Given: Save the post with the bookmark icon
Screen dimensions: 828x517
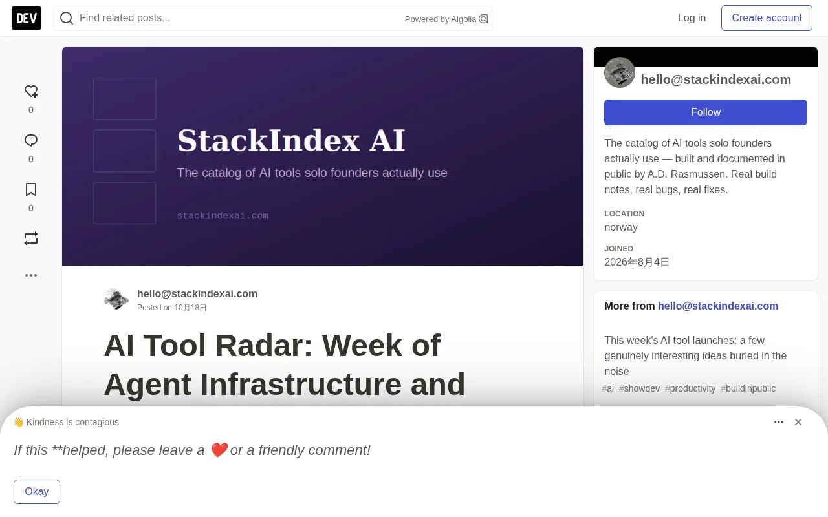Looking at the screenshot, I should (31, 190).
